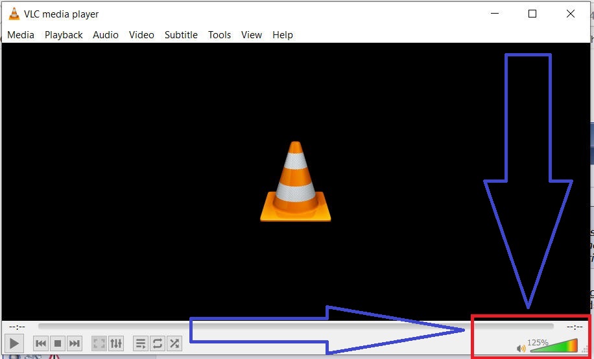This screenshot has width=594, height=359.
Task: Toggle remaining time label on right
Action: (x=575, y=327)
